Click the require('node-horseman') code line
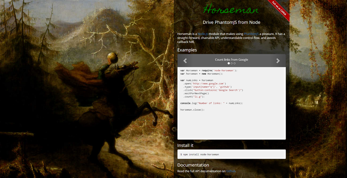 209,70
